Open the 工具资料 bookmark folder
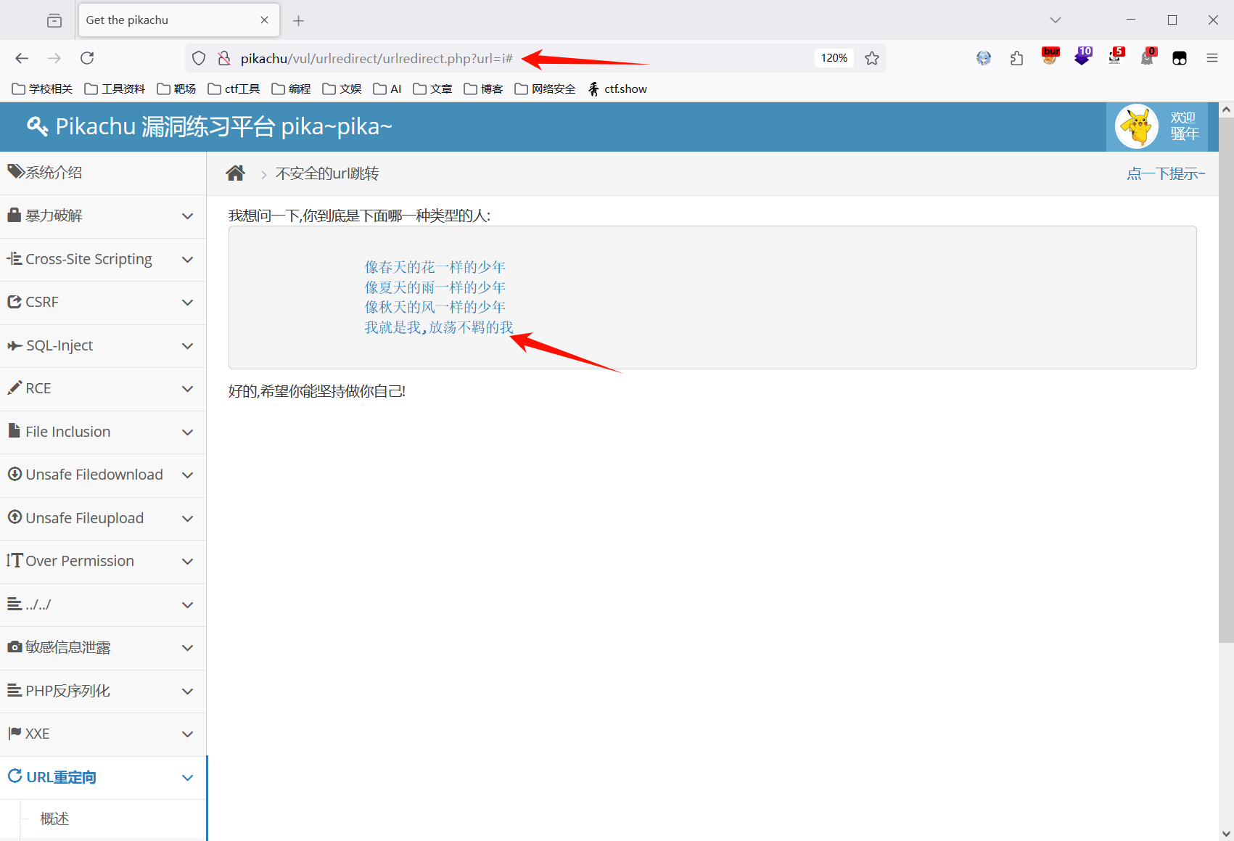 click(x=115, y=89)
